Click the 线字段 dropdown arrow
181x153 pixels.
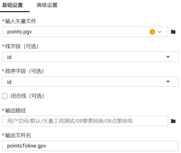click(168, 57)
